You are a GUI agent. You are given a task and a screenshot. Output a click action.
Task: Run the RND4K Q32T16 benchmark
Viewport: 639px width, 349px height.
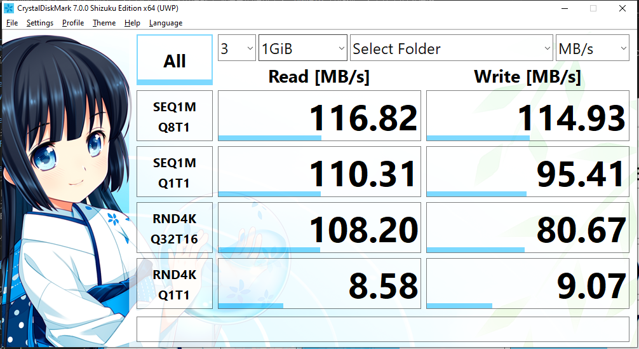(x=175, y=228)
